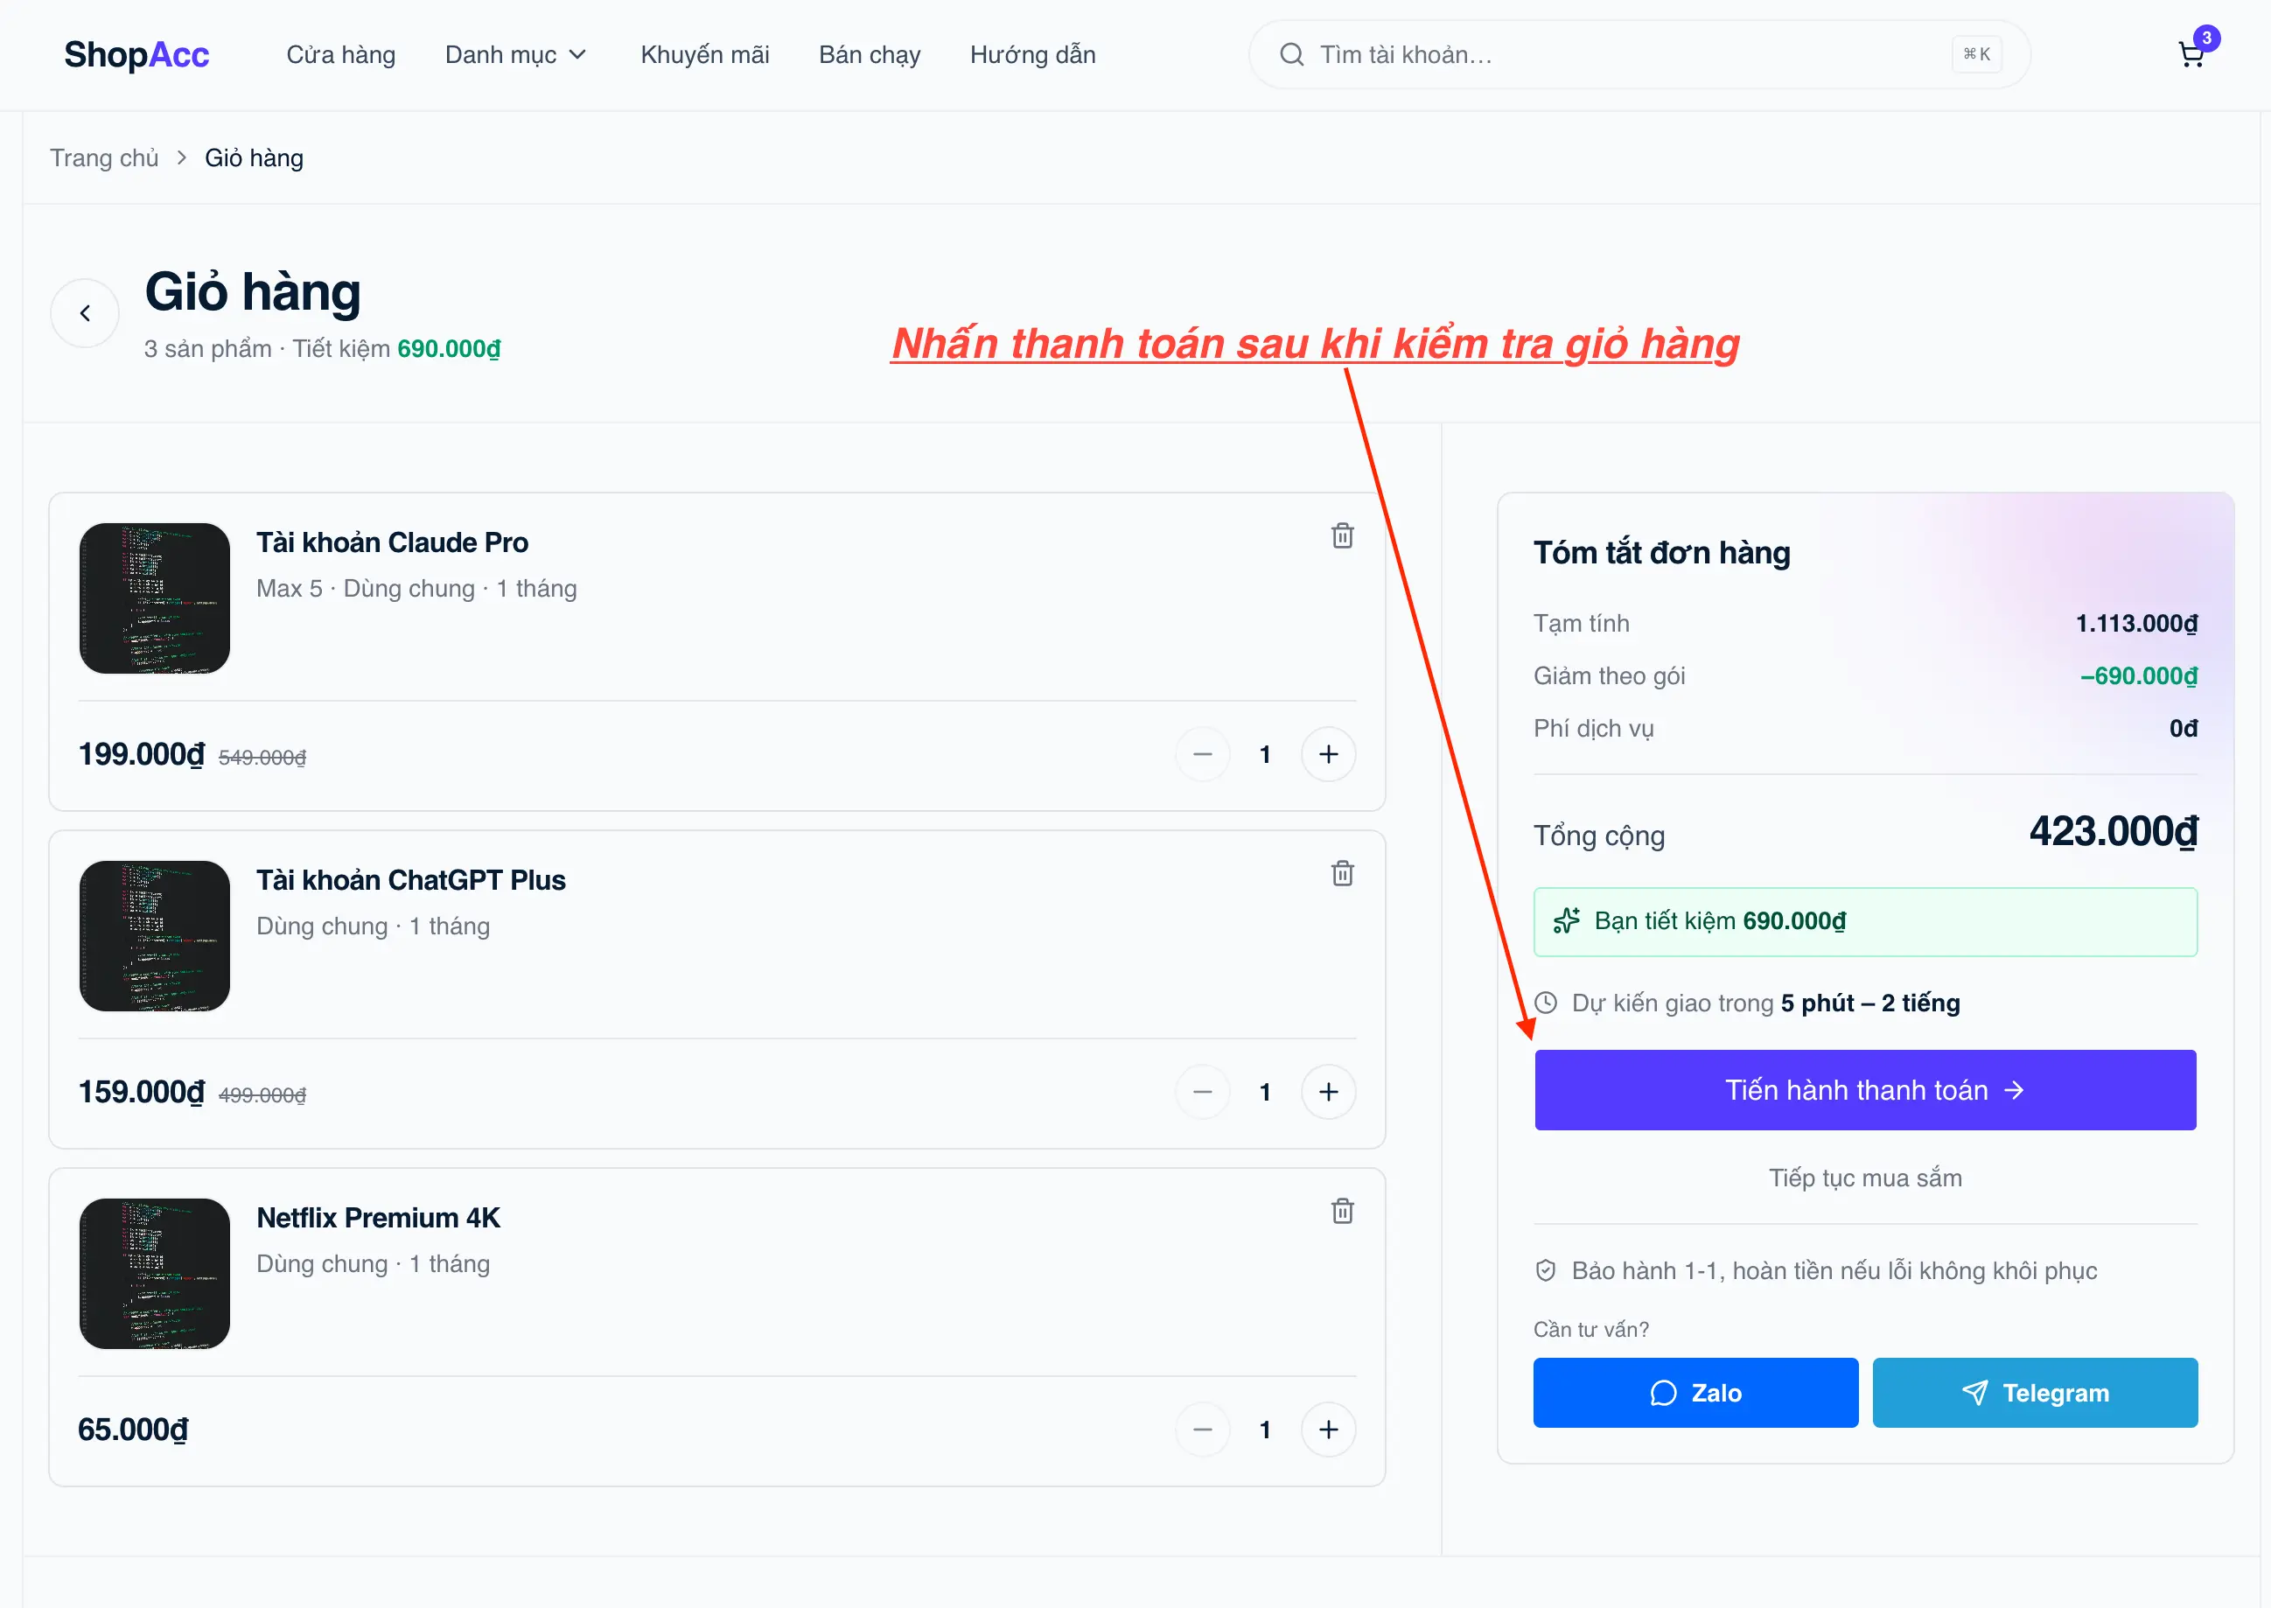Click the price 159.000₫
The height and width of the screenshot is (1608, 2271).
(x=142, y=1092)
